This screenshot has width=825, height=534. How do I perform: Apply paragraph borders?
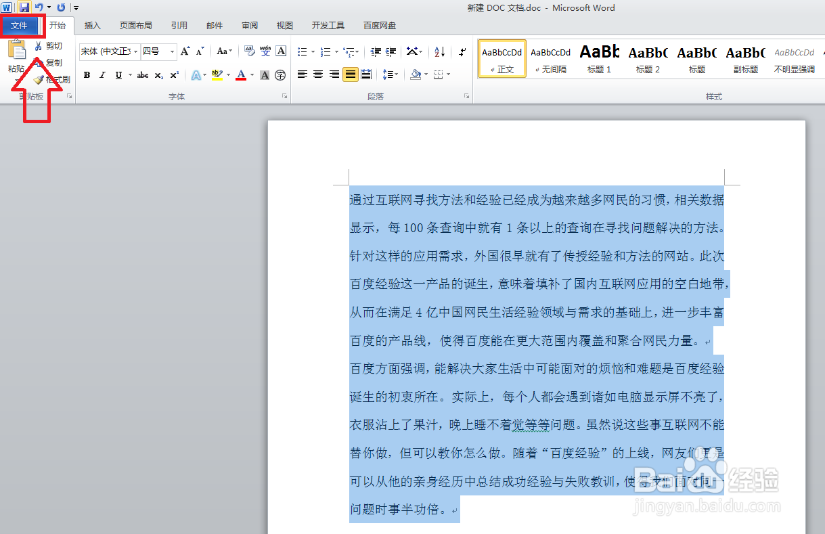click(x=439, y=74)
